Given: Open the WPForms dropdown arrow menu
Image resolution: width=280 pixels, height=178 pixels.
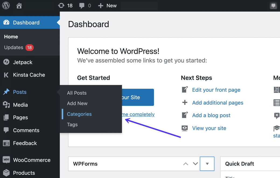Looking at the screenshot, I should point(207,164).
